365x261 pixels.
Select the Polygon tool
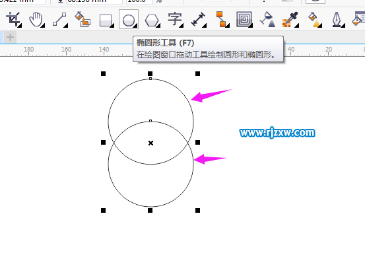[x=152, y=20]
